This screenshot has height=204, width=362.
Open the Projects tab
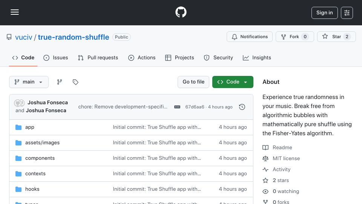point(179,57)
